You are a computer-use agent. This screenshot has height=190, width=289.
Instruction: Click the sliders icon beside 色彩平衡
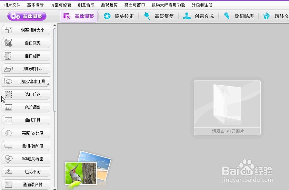(8, 172)
